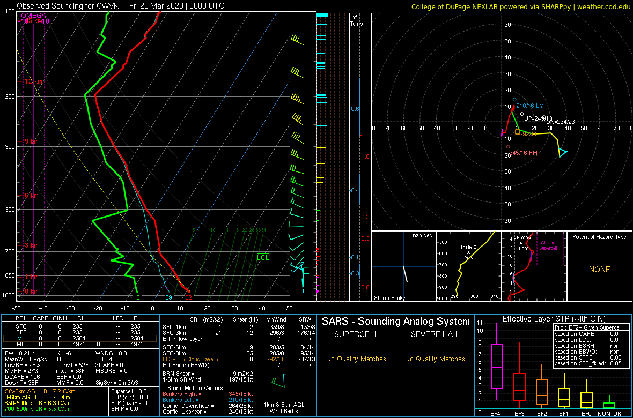Select the MU parcel row
The height and width of the screenshot is (418, 633).
pos(81,345)
